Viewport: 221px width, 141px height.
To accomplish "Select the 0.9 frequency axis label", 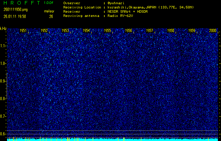I will (3, 81).
